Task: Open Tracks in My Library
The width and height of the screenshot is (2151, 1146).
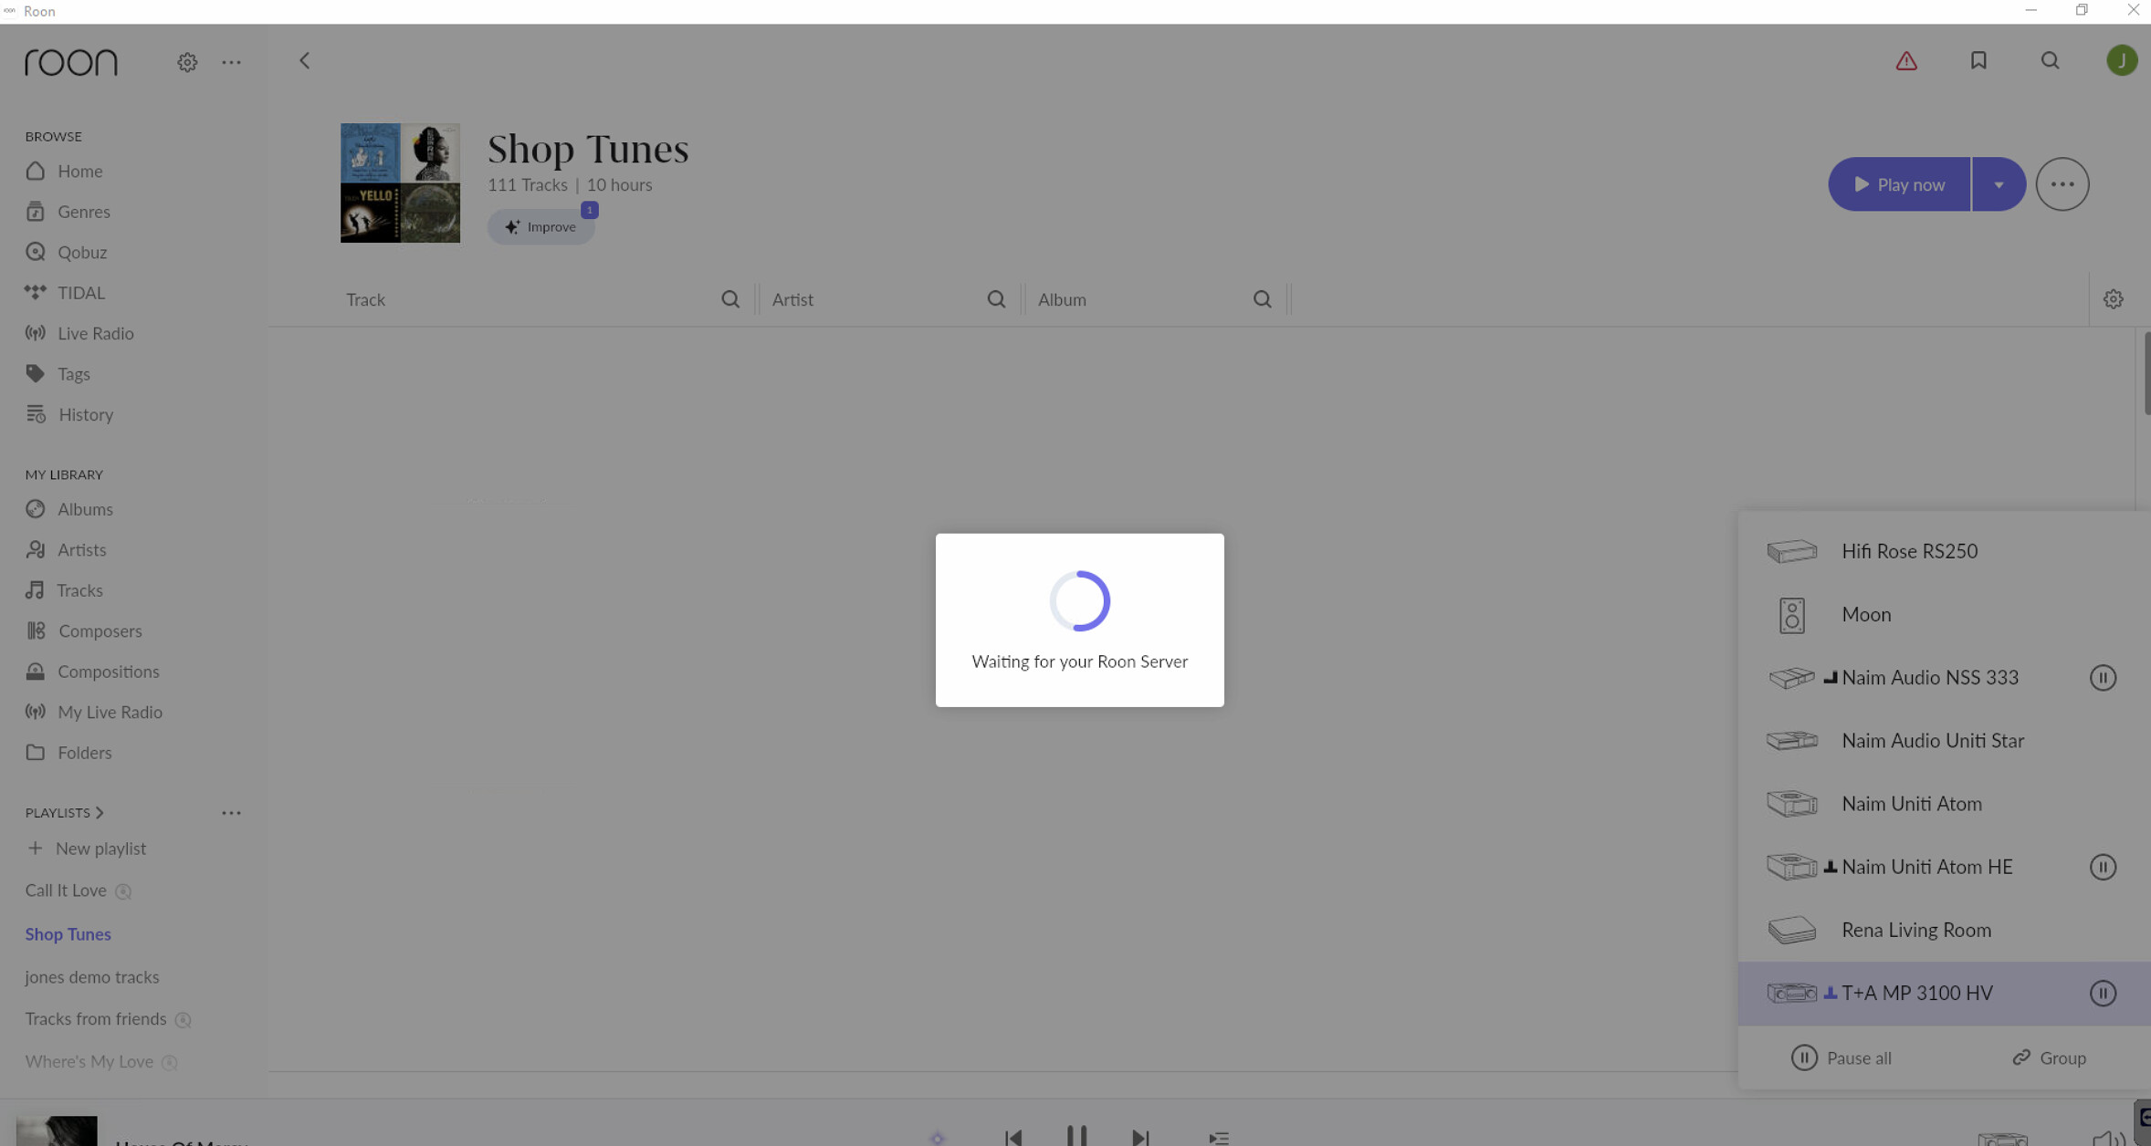Action: [64, 590]
